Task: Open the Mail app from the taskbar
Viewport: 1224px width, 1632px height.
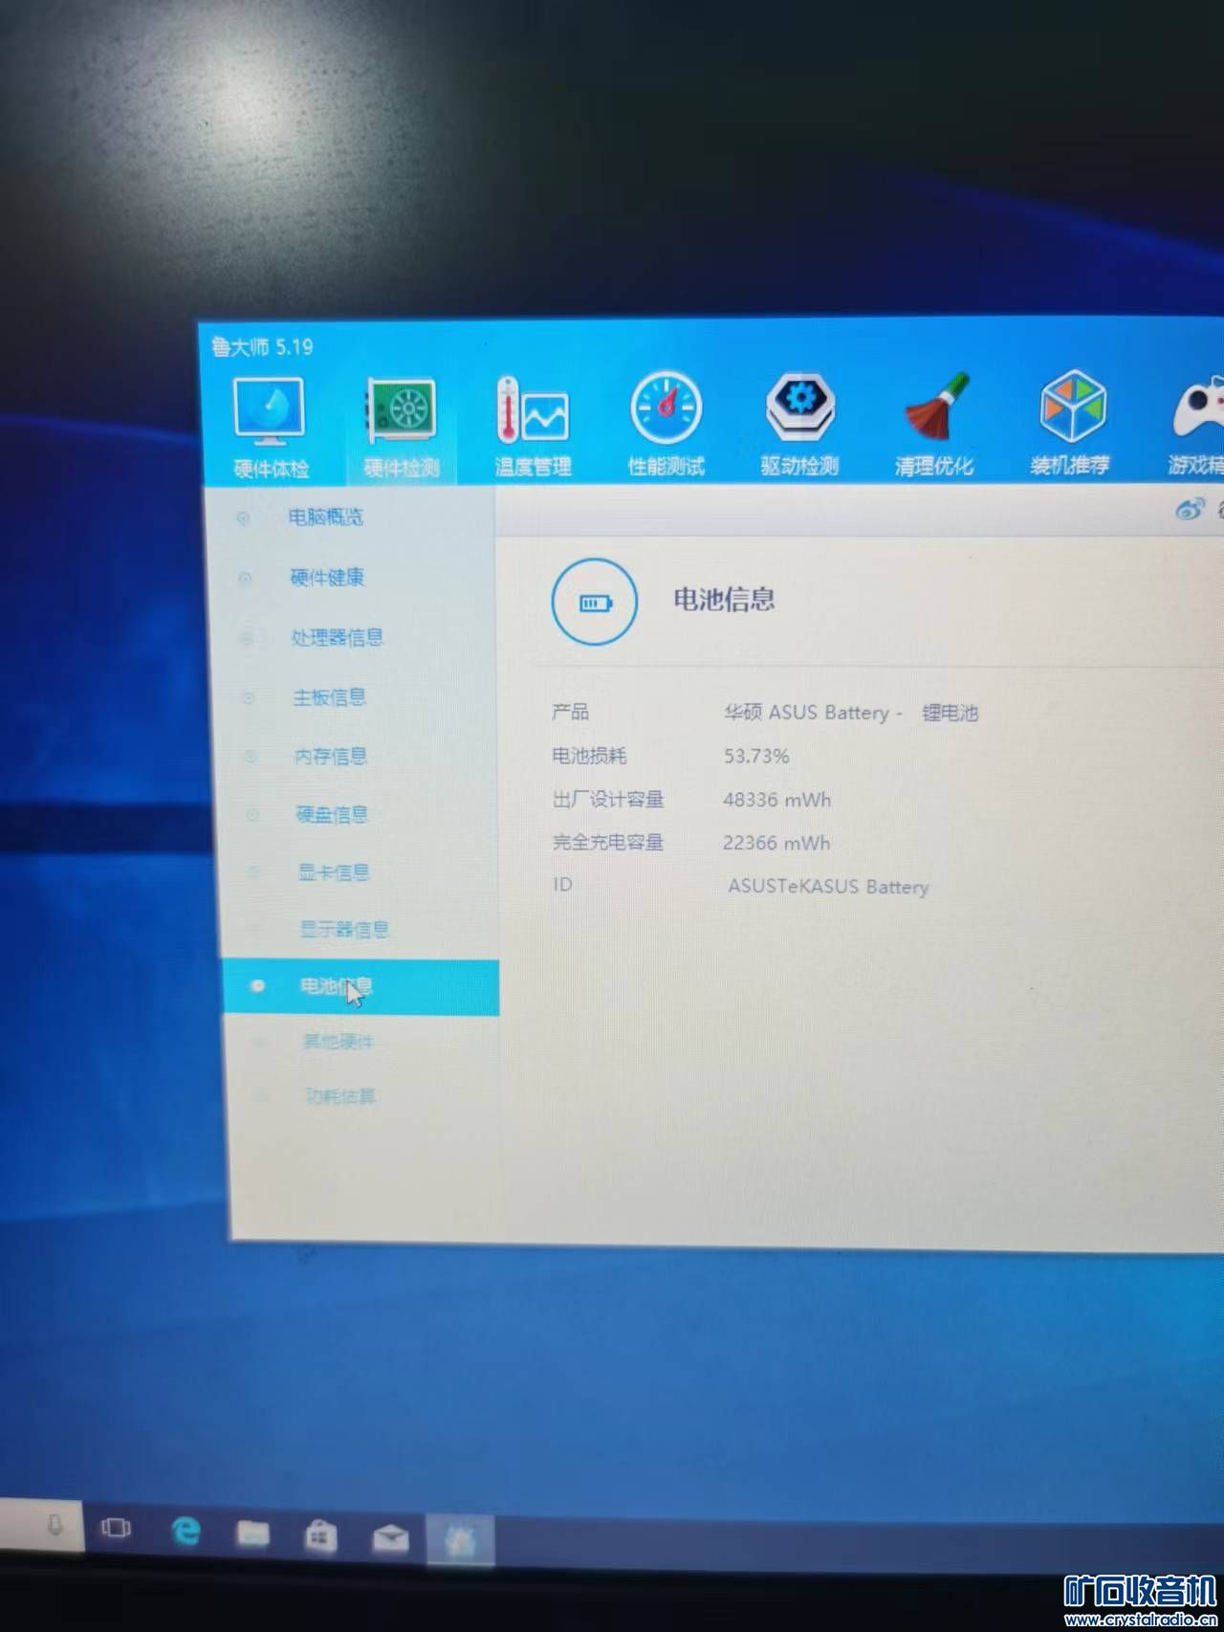Action: (390, 1538)
